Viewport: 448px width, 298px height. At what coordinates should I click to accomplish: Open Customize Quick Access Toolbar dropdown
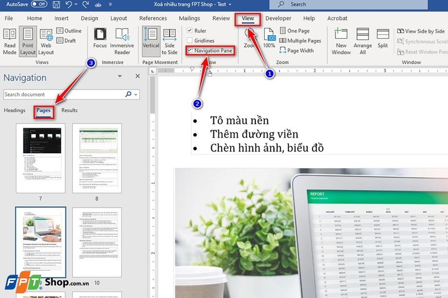110,4
